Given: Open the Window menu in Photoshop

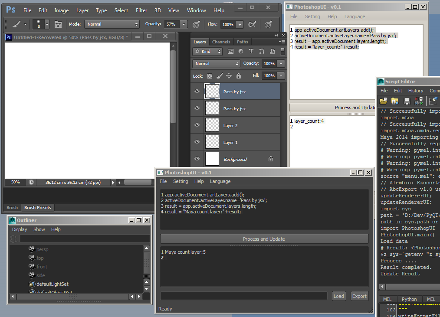Looking at the screenshot, I should [197, 10].
